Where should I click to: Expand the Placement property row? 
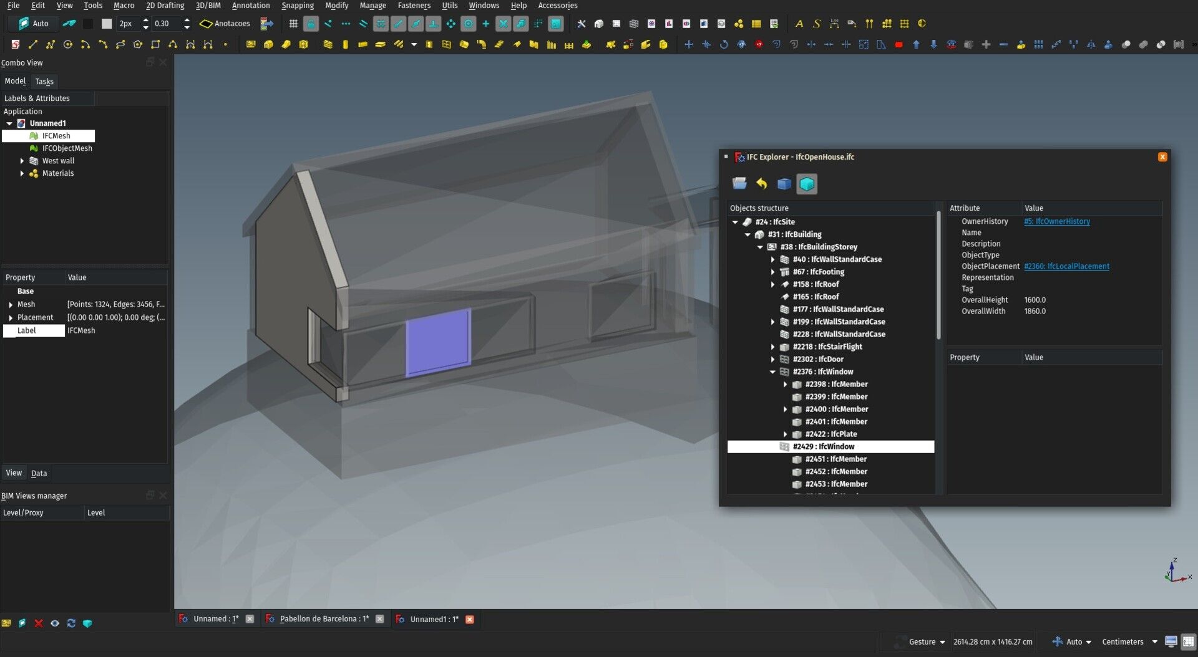point(11,318)
